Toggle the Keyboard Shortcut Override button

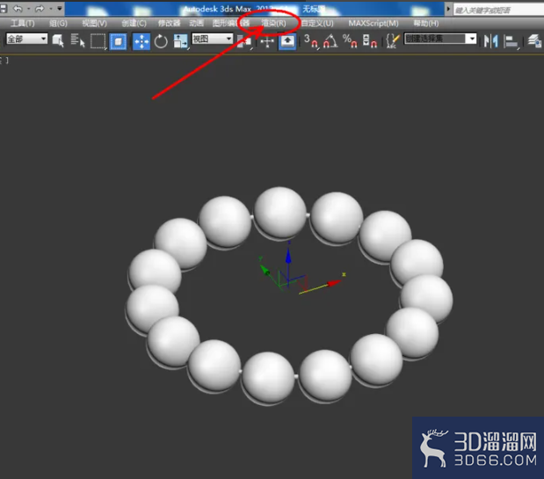click(287, 41)
